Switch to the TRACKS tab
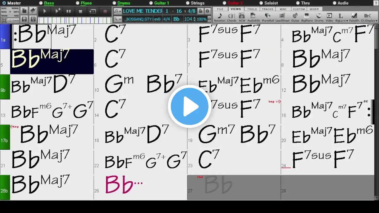Image resolution: width=379 pixels, height=213 pixels. (x=267, y=9)
